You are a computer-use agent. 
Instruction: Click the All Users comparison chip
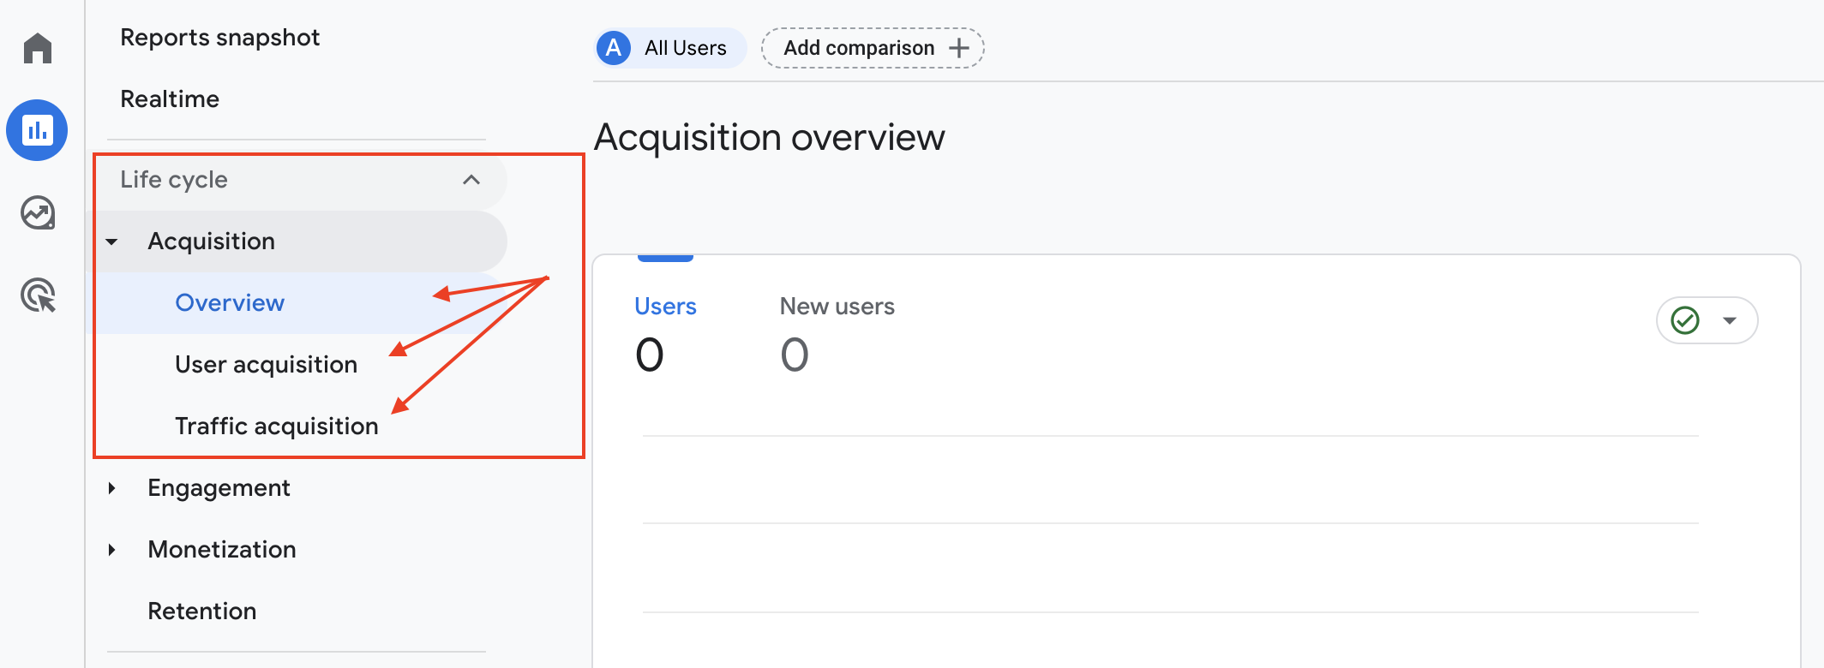click(x=670, y=48)
